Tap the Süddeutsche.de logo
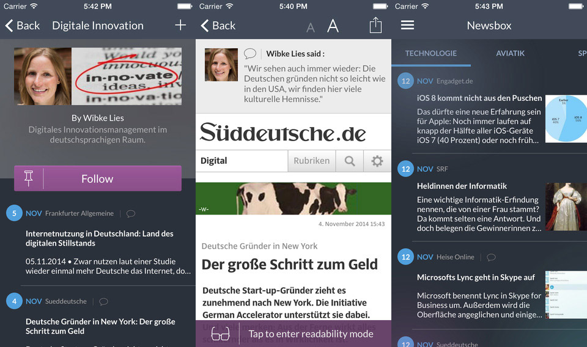Image resolution: width=587 pixels, height=347 pixels. (282, 133)
